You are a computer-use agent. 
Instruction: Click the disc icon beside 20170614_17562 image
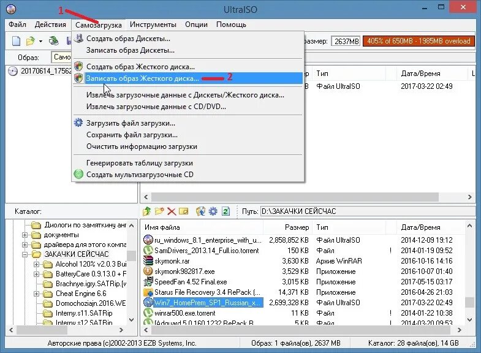tap(13, 71)
